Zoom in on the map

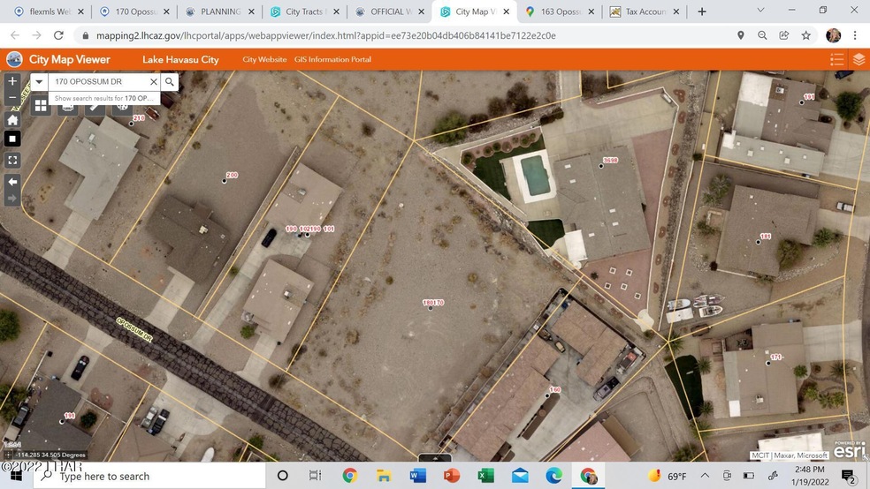point(12,81)
